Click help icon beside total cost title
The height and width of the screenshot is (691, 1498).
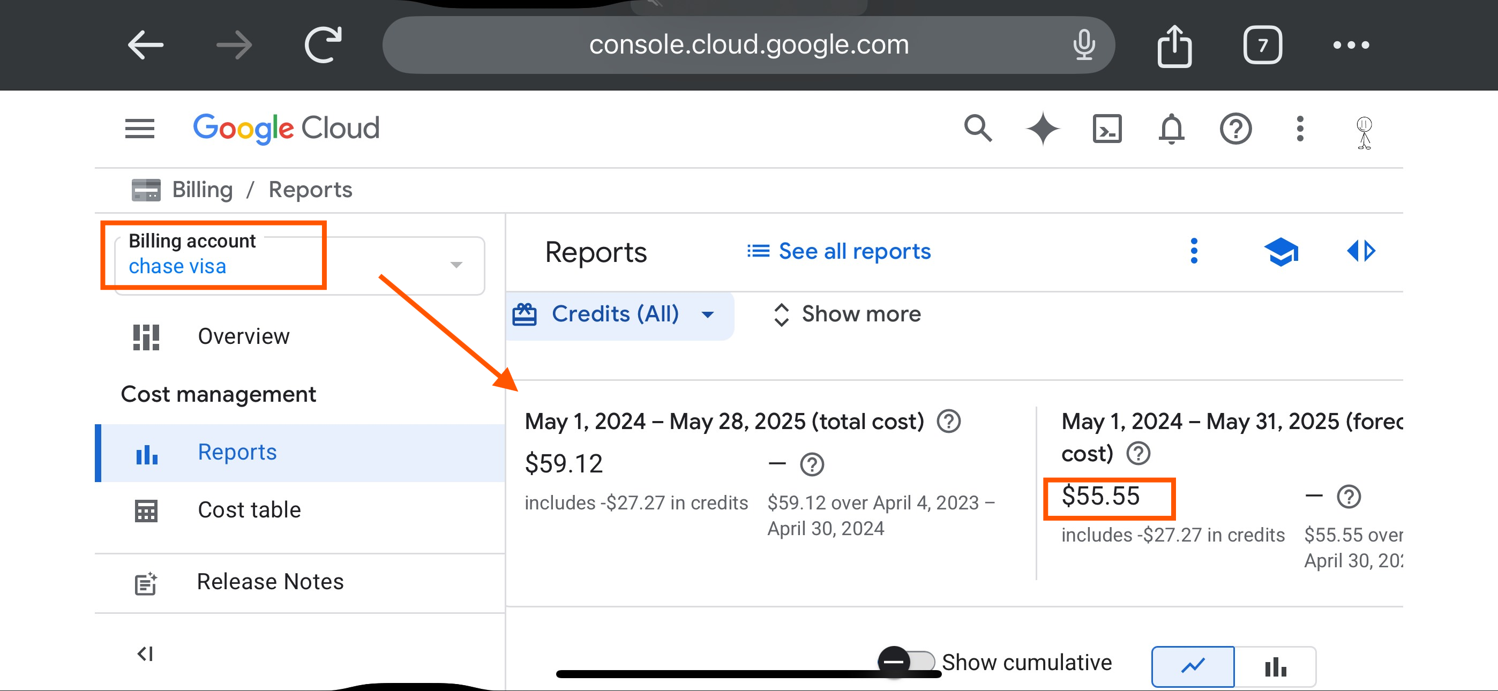pyautogui.click(x=948, y=421)
